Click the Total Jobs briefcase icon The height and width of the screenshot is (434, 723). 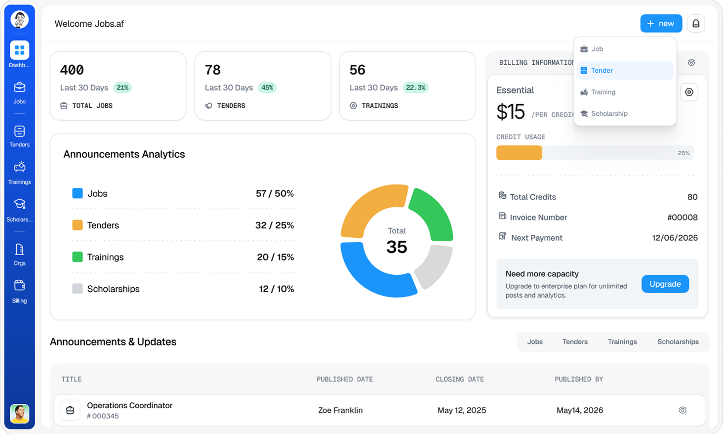(x=64, y=106)
